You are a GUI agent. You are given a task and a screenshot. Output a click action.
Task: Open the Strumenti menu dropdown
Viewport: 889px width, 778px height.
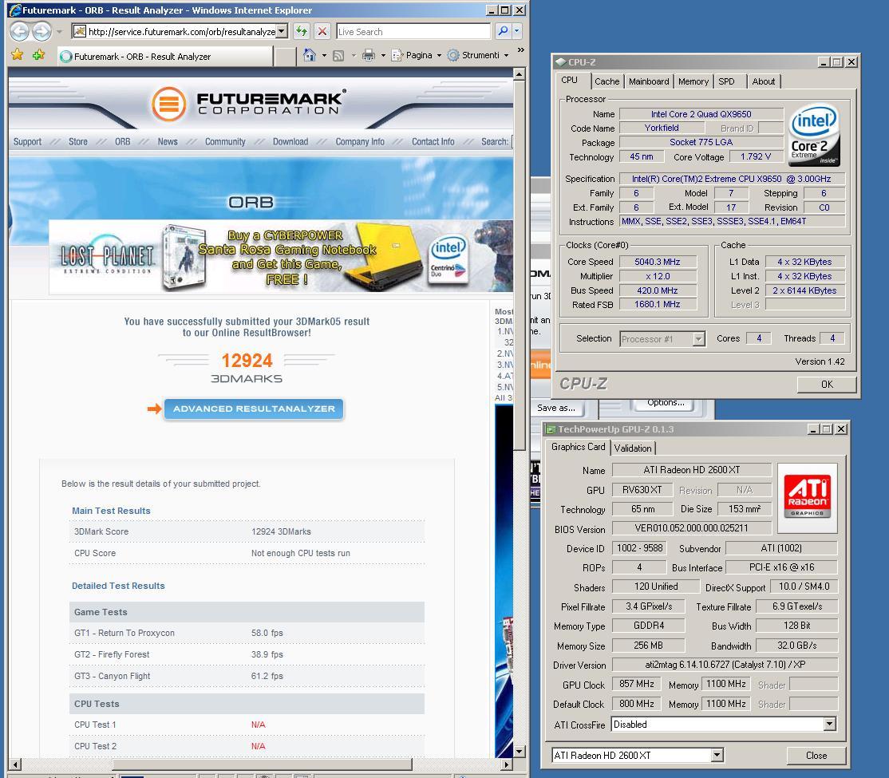479,56
